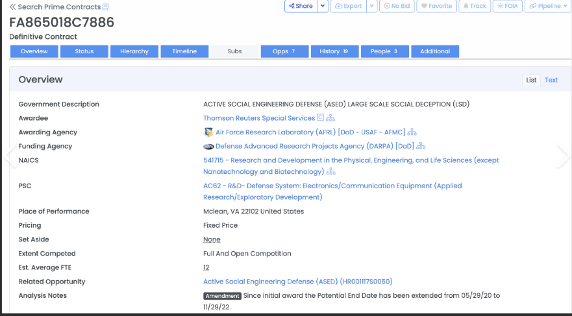Click the Amendment badge in Analysis Notes
This screenshot has width=572, height=316.
click(222, 296)
